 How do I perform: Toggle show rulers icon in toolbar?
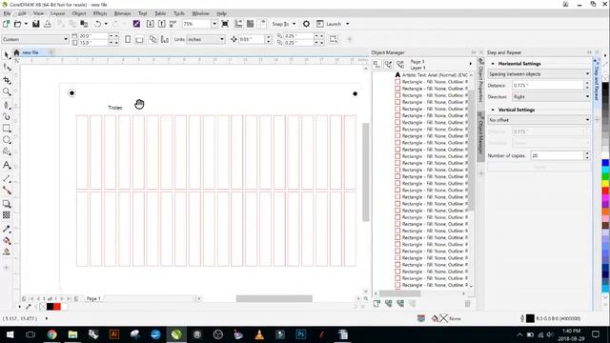pyautogui.click(x=239, y=24)
